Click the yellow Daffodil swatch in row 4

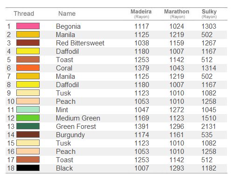tap(28, 51)
